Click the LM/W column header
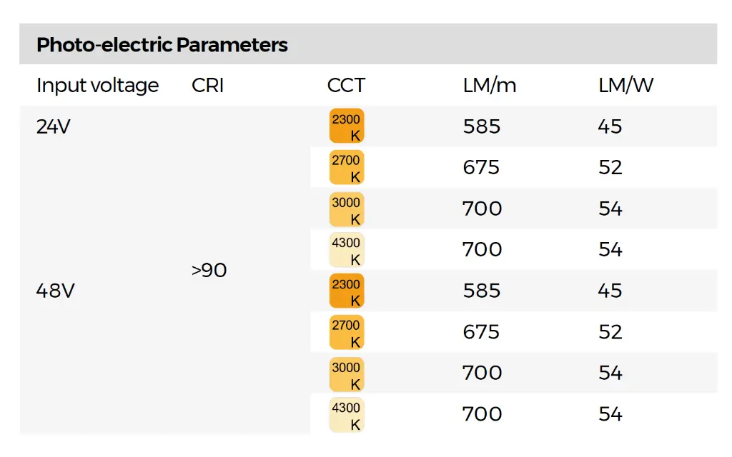This screenshot has height=457, width=732. pyautogui.click(x=626, y=86)
